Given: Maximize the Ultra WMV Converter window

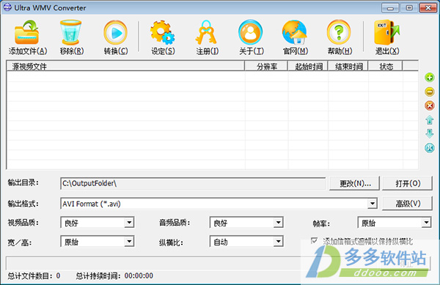Looking at the screenshot, I should pyautogui.click(x=409, y=8).
